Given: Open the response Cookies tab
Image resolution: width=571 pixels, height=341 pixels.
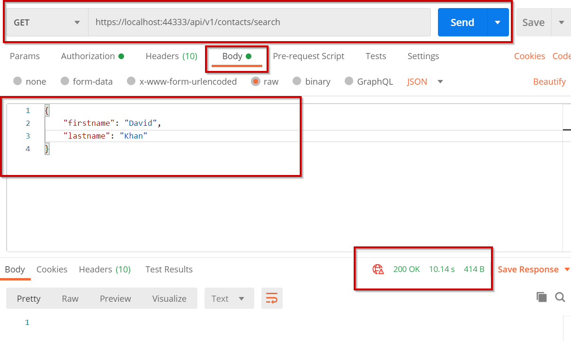Looking at the screenshot, I should 52,269.
